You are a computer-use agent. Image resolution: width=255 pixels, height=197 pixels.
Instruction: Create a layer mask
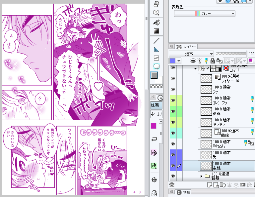[242, 185]
